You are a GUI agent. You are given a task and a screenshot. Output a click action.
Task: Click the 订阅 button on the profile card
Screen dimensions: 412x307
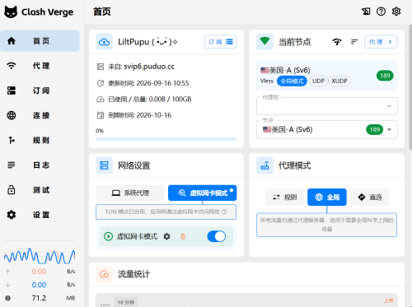[x=221, y=42]
